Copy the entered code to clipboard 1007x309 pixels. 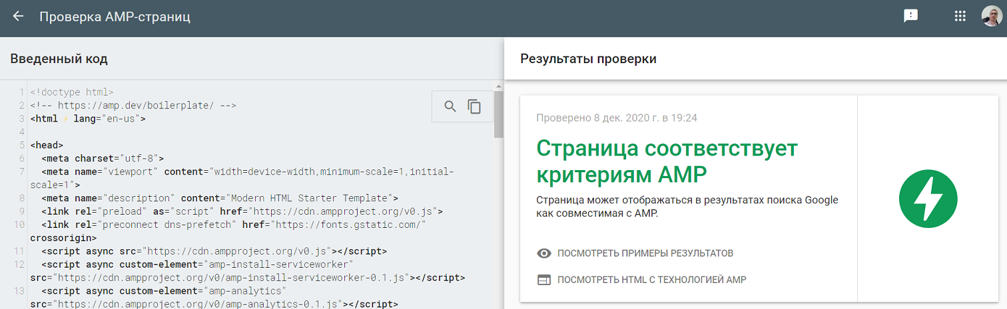pos(474,106)
